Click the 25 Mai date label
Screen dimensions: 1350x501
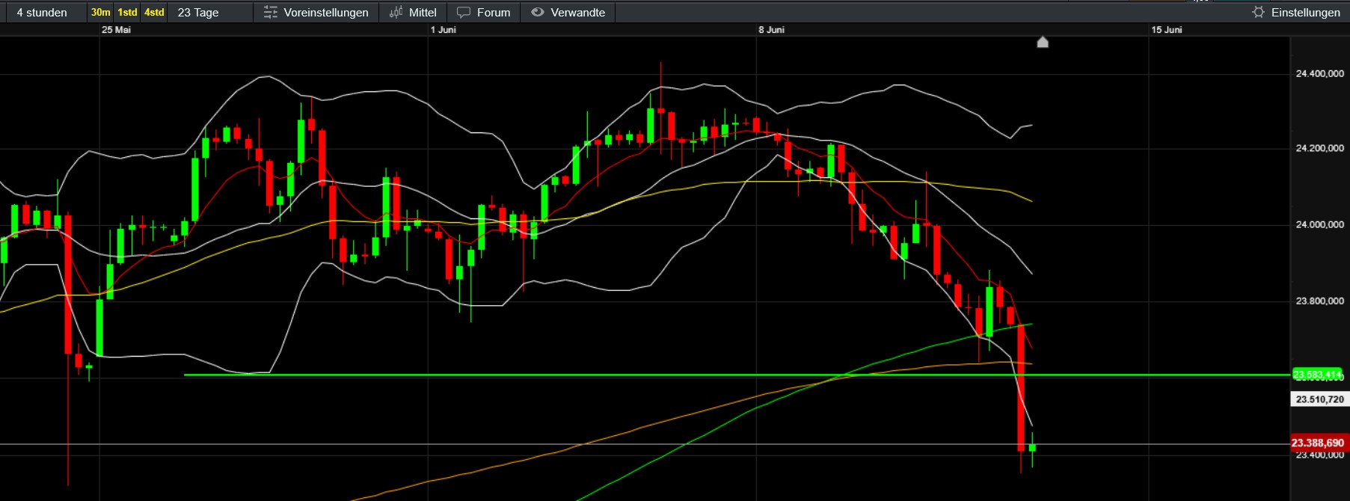click(116, 30)
